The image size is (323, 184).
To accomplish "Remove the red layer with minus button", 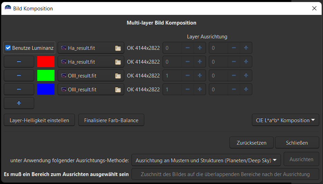I will 19,62.
